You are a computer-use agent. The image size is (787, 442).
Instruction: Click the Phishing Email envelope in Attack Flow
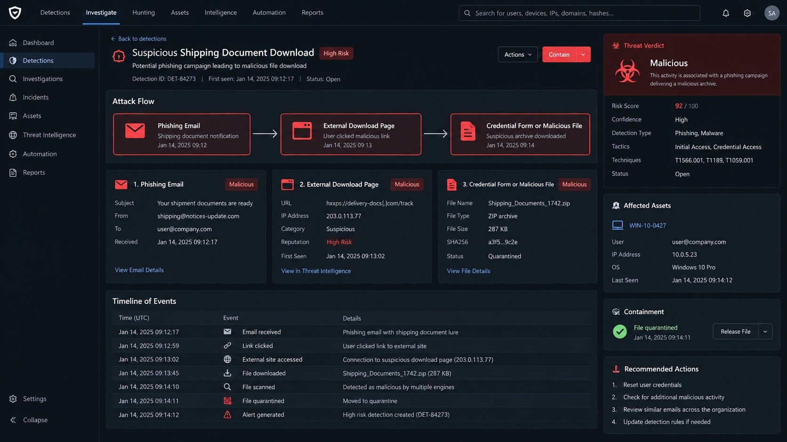click(135, 131)
